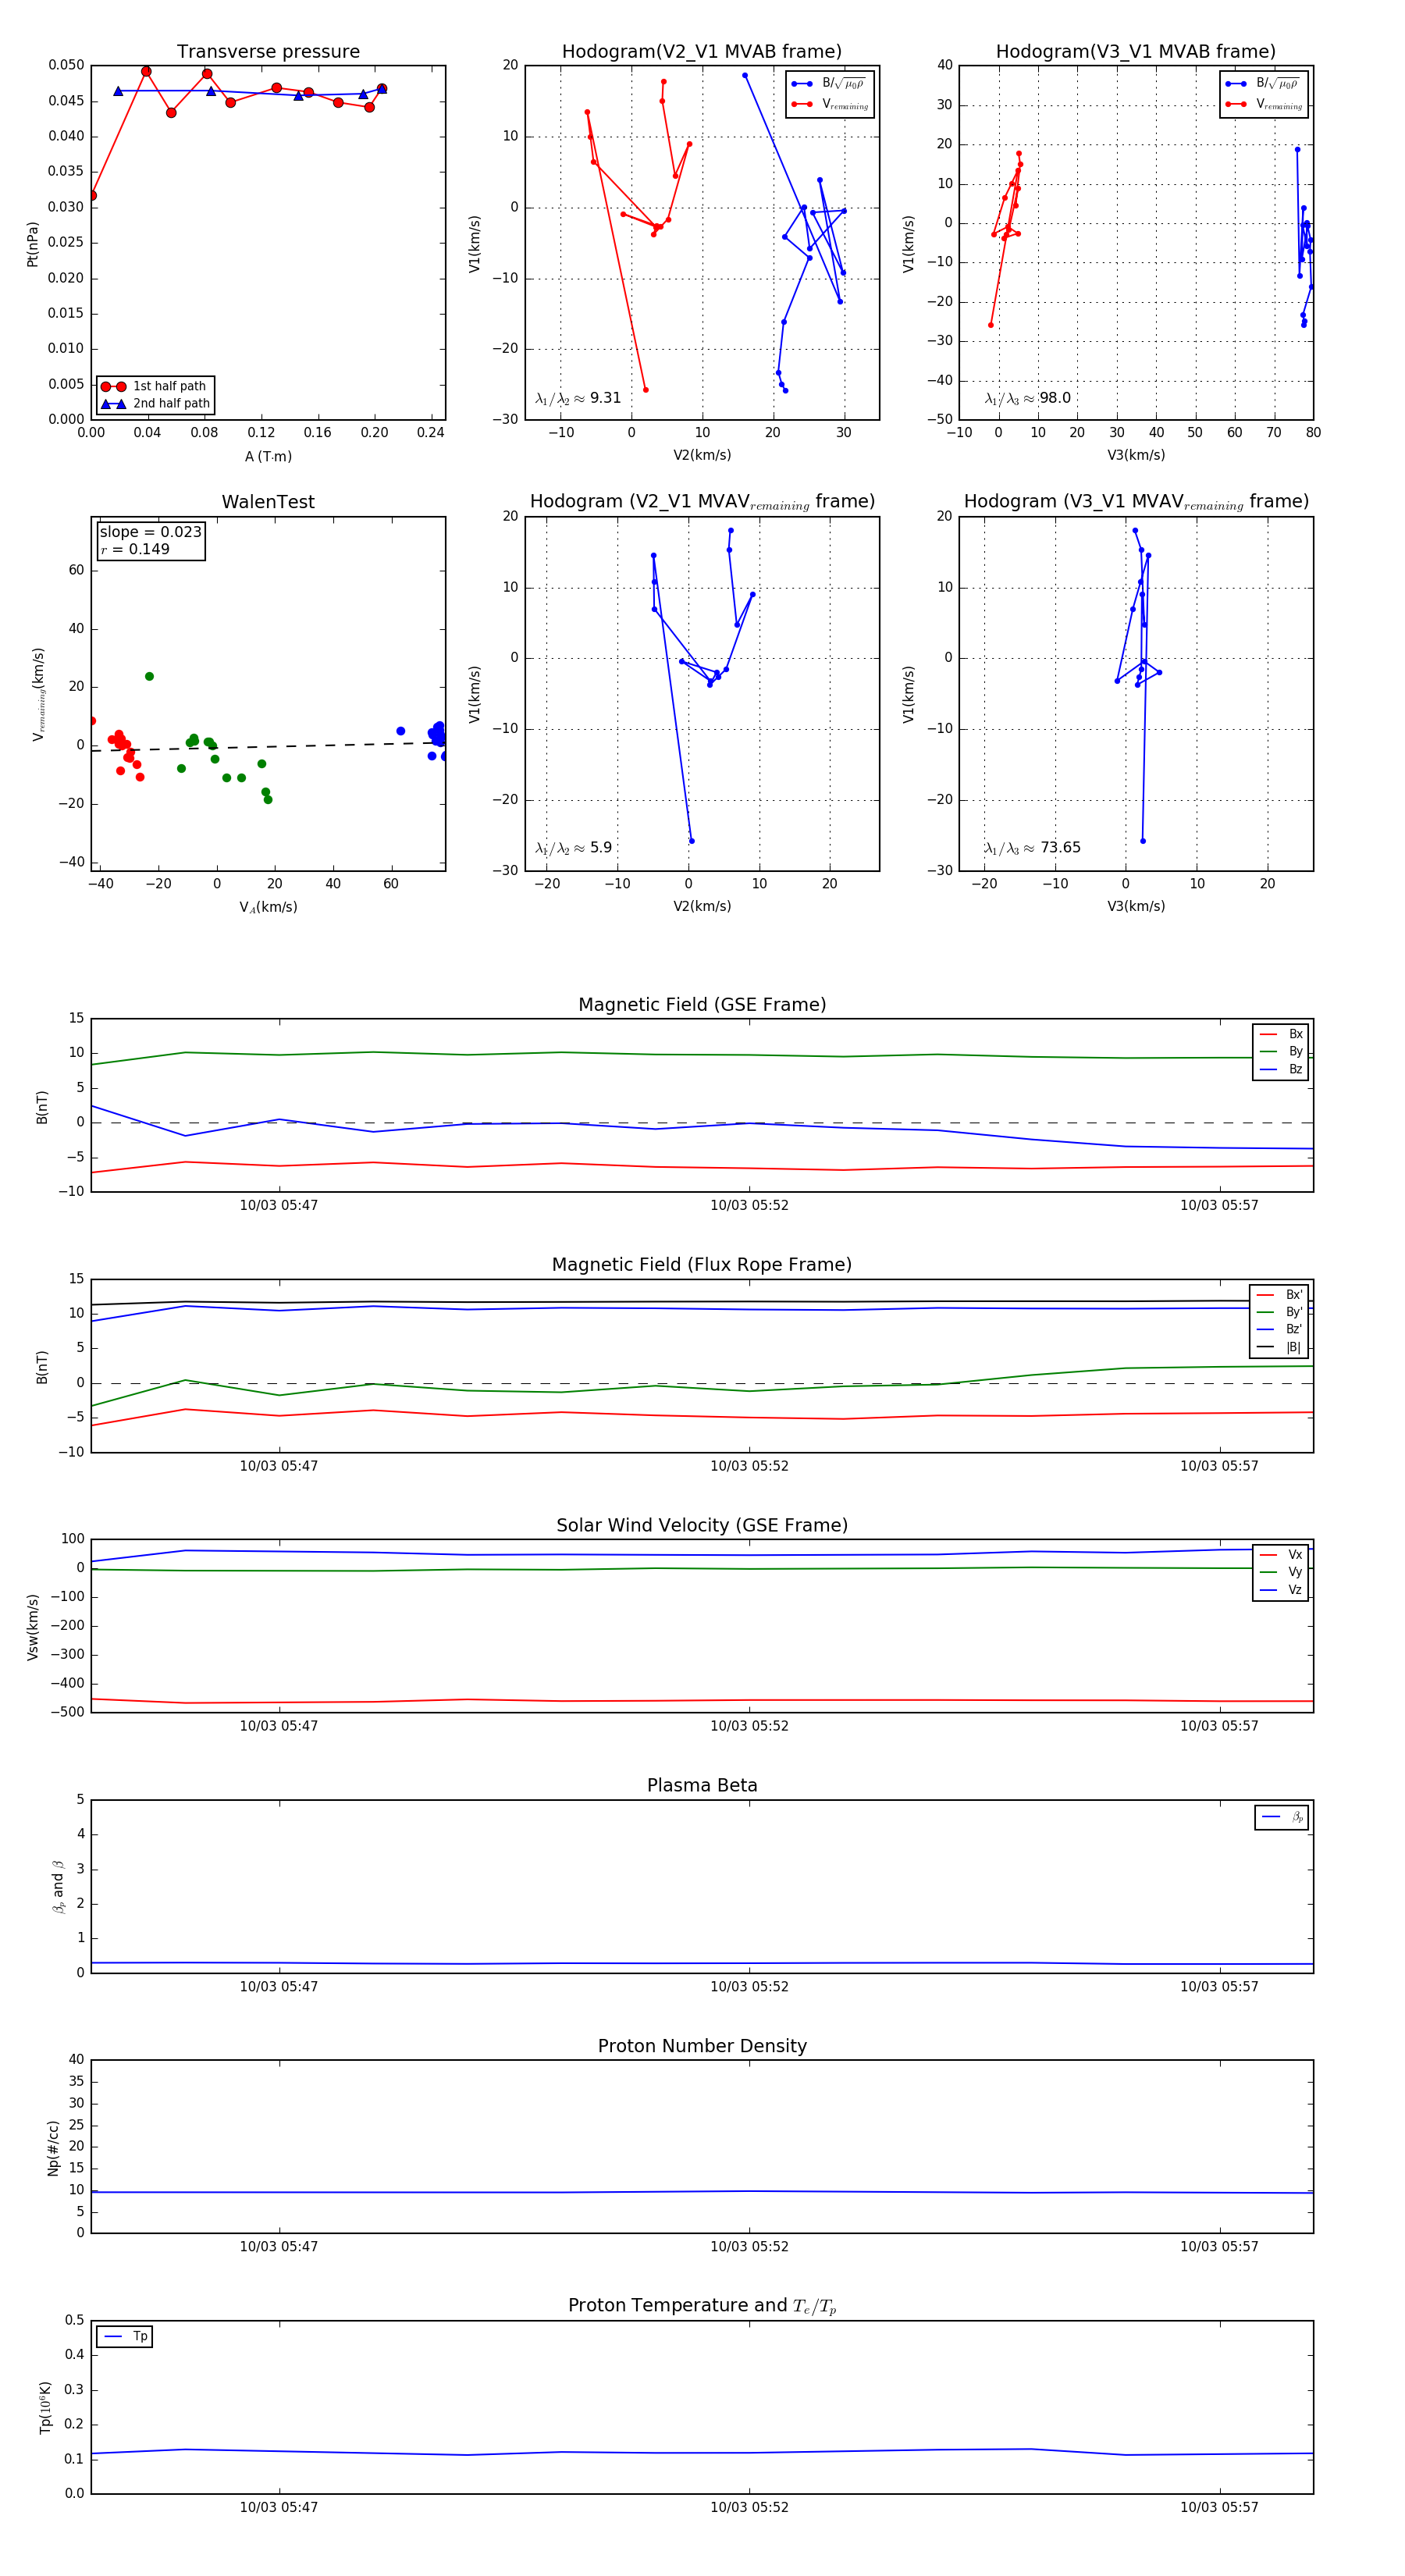
Task: Select 'r = 0.149' annotation in WalenTest
Action: point(135,549)
